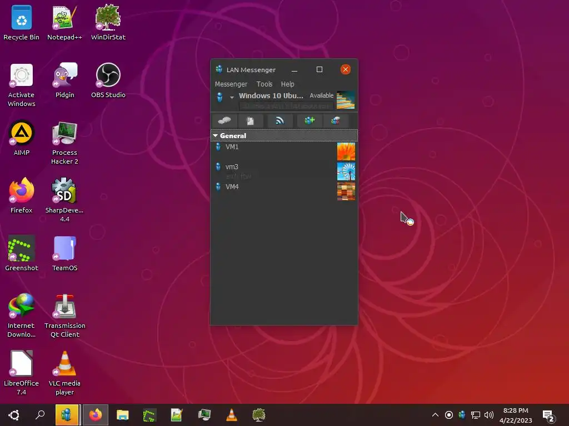Open the Tools menu

point(264,84)
